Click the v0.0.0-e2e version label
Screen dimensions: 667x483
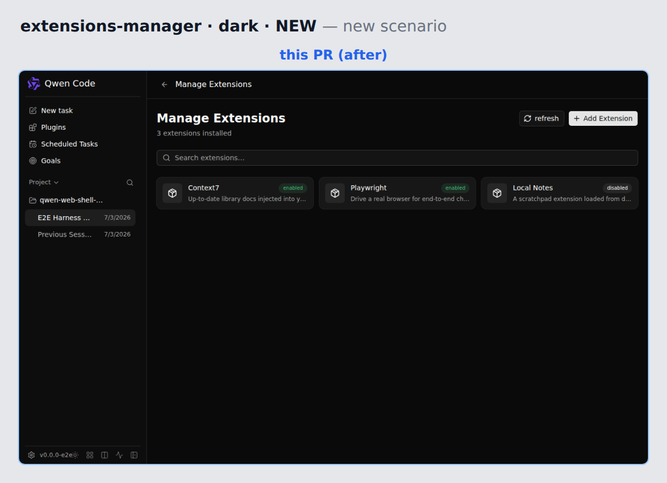pyautogui.click(x=56, y=455)
